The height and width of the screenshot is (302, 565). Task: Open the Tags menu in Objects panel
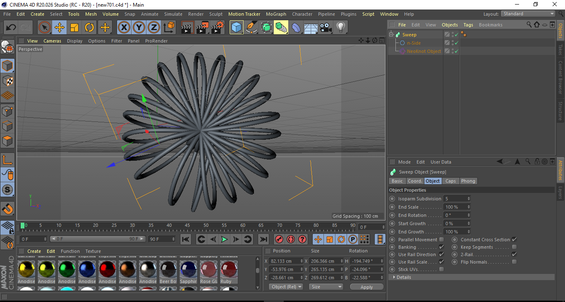(x=468, y=25)
